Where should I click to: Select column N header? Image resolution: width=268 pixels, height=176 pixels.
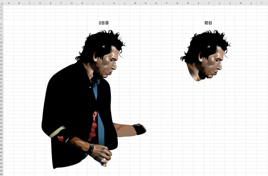click(145, 3)
